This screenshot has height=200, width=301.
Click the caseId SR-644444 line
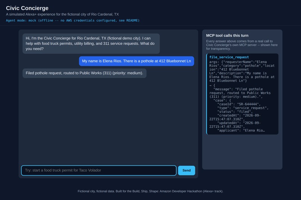(239, 104)
